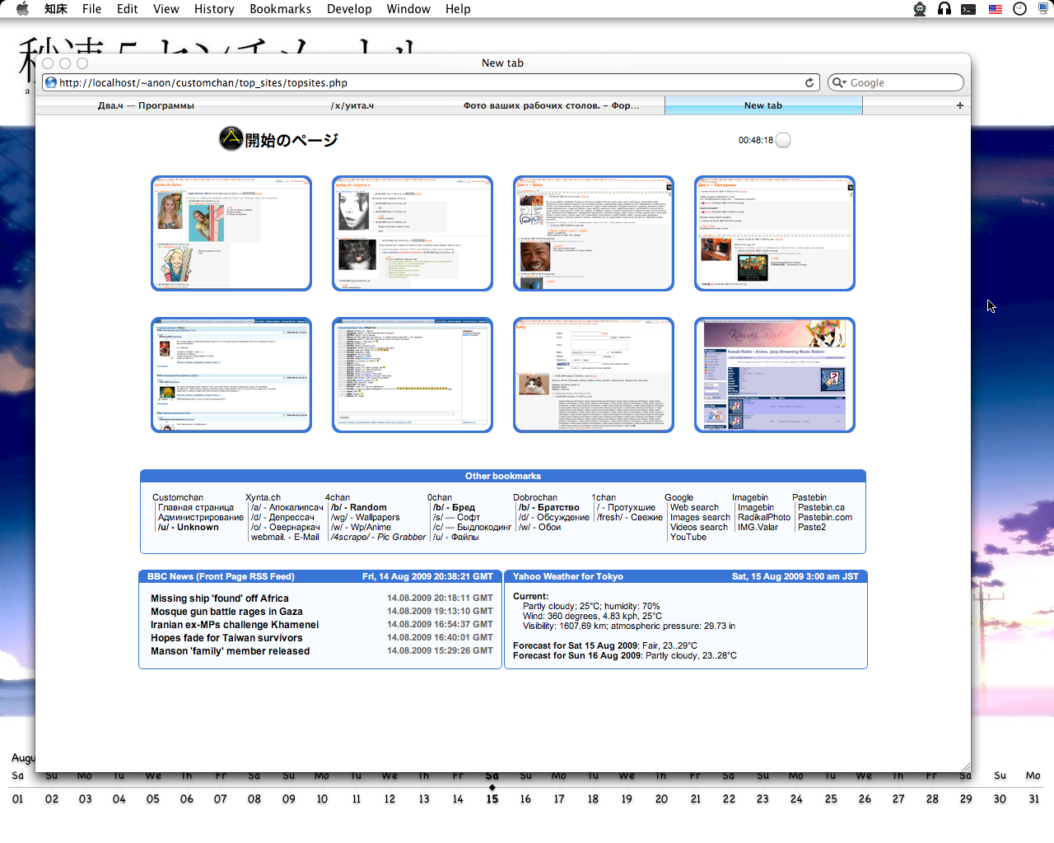Open the File menu
The height and width of the screenshot is (843, 1054).
click(x=92, y=9)
